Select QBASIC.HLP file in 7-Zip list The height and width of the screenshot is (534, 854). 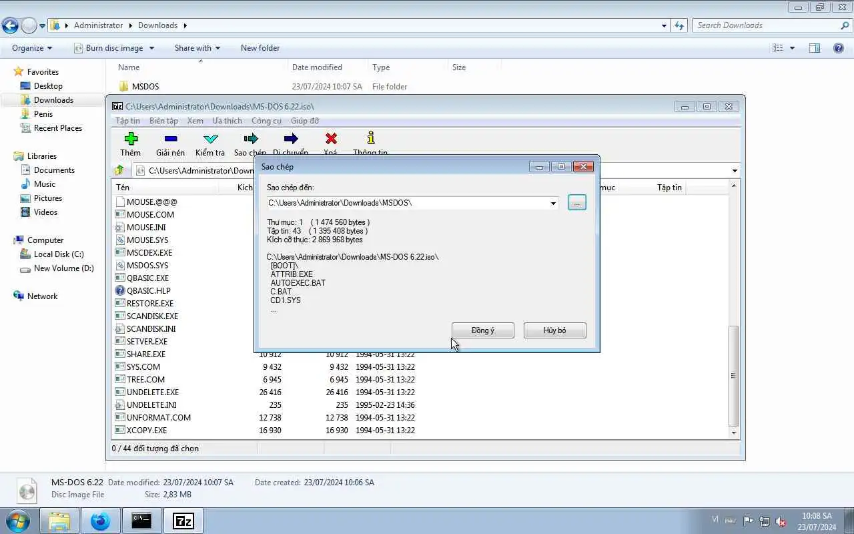point(148,290)
